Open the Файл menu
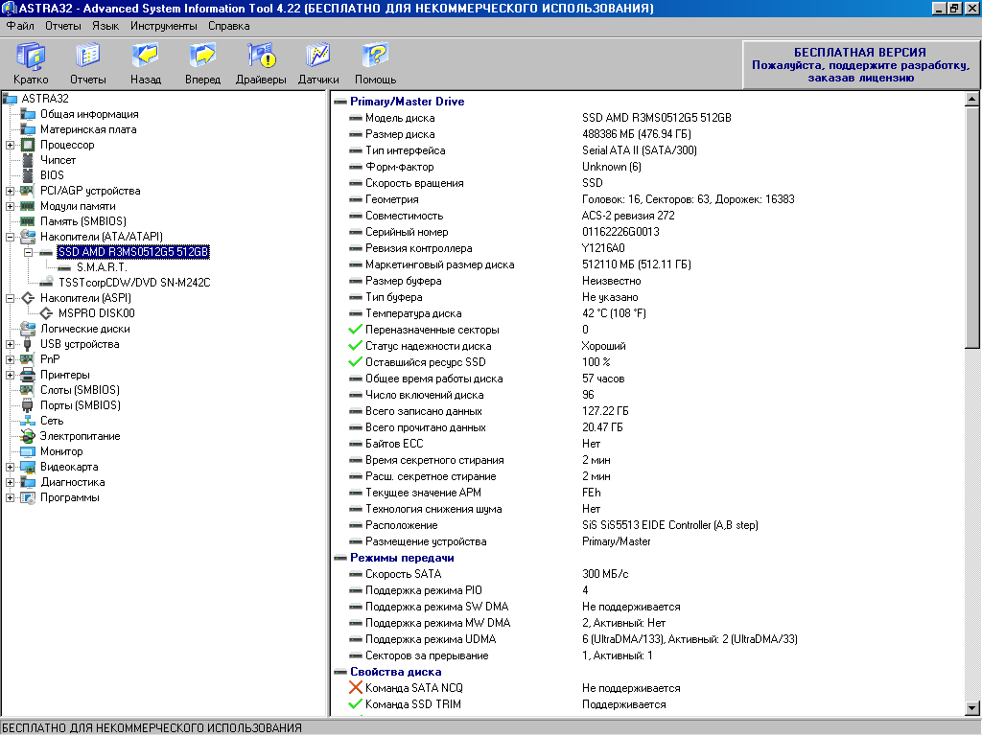982x736 pixels. (20, 26)
